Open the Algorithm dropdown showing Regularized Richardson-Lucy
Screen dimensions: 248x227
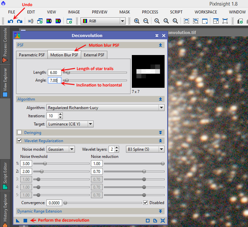pyautogui.click(x=105, y=107)
